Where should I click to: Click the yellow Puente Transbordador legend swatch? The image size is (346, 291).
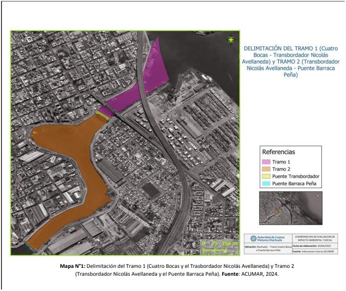point(266,176)
